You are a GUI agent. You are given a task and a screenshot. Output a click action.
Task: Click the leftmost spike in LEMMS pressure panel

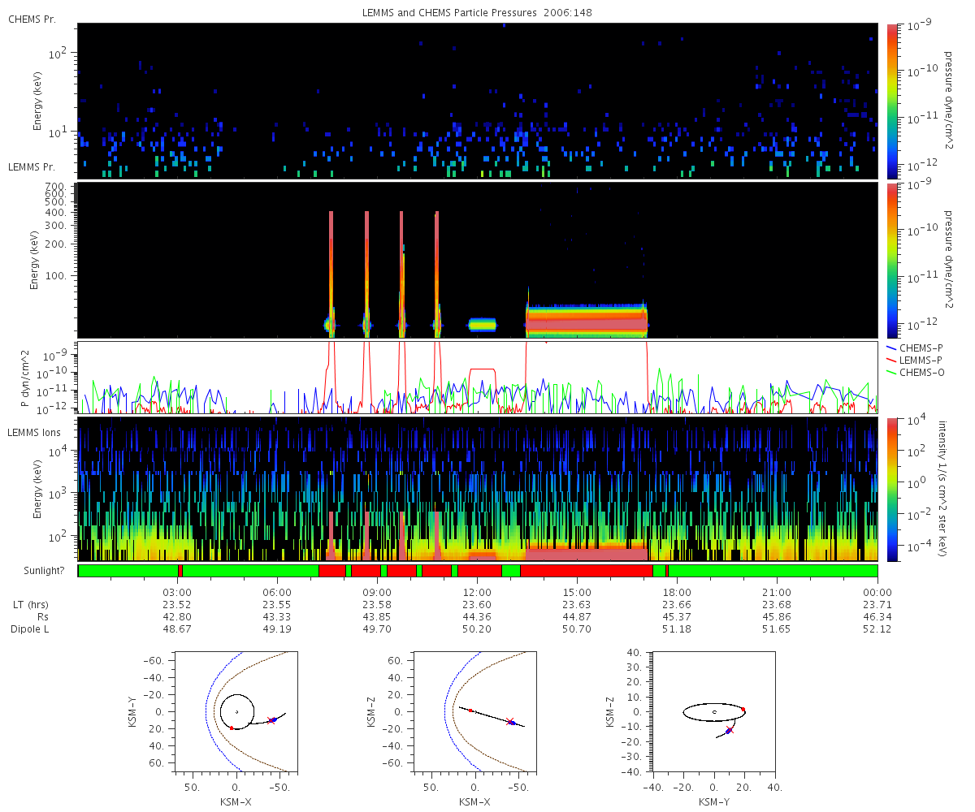331,268
